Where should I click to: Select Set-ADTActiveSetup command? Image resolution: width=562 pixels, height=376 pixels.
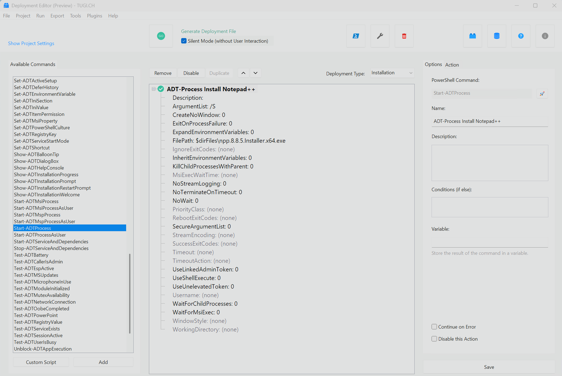pyautogui.click(x=35, y=80)
